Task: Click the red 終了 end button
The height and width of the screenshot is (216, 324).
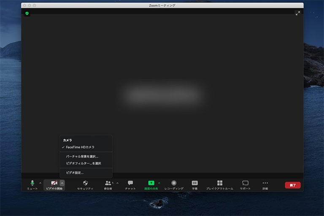Action: [293, 185]
